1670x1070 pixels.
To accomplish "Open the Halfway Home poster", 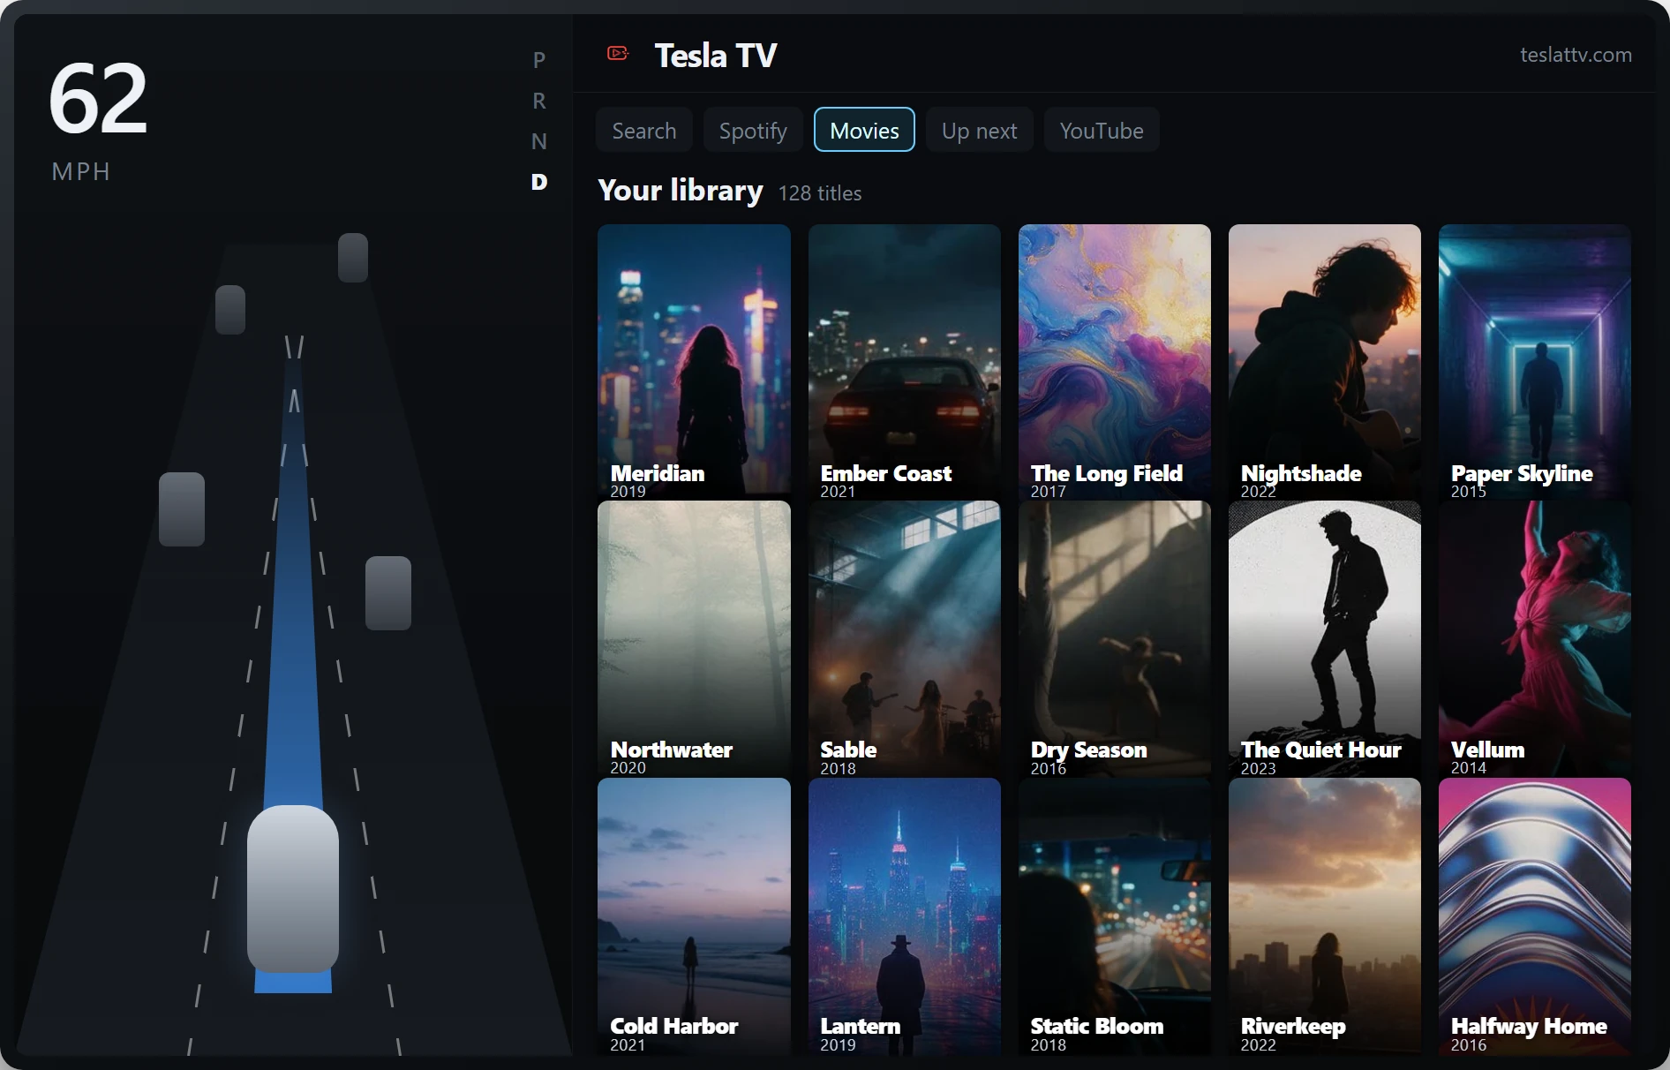I will pos(1535,916).
